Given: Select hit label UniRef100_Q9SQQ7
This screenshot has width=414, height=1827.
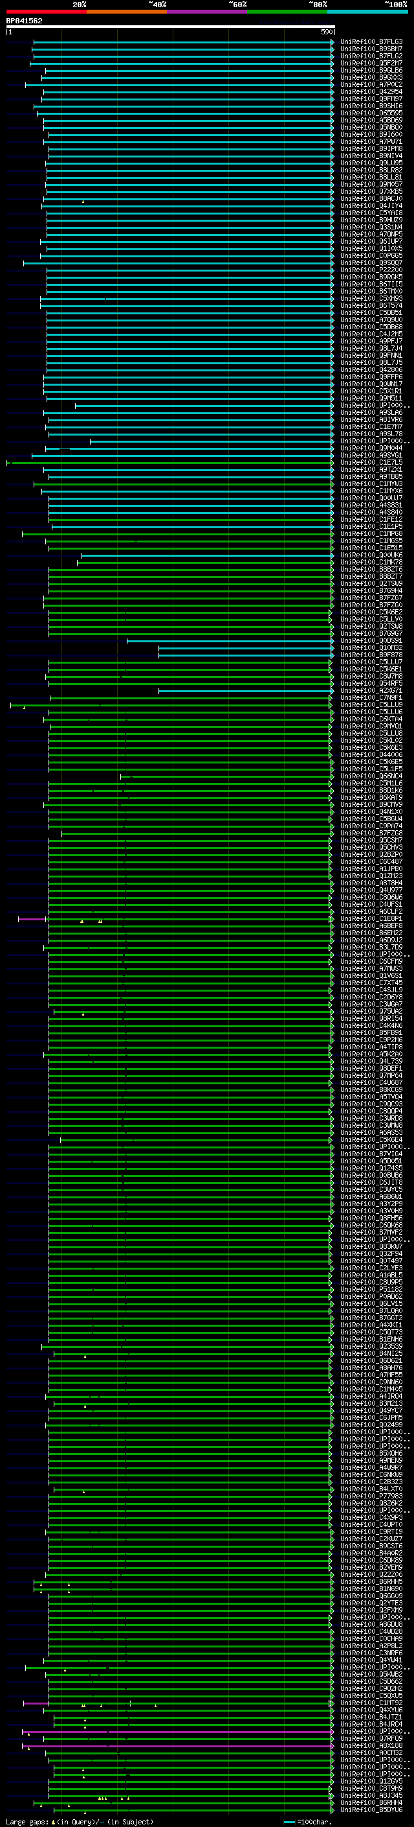Looking at the screenshot, I should tap(371, 263).
